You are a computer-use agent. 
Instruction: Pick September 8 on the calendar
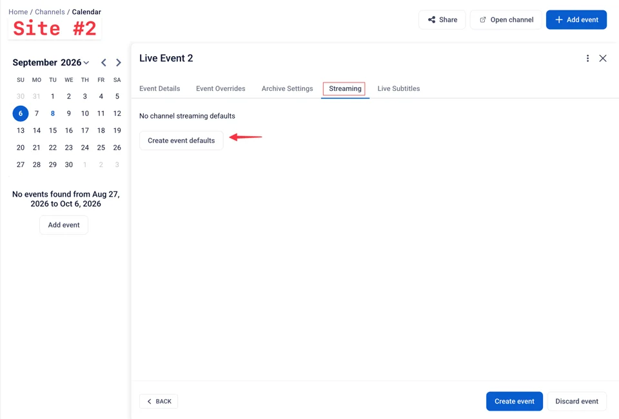tap(52, 113)
